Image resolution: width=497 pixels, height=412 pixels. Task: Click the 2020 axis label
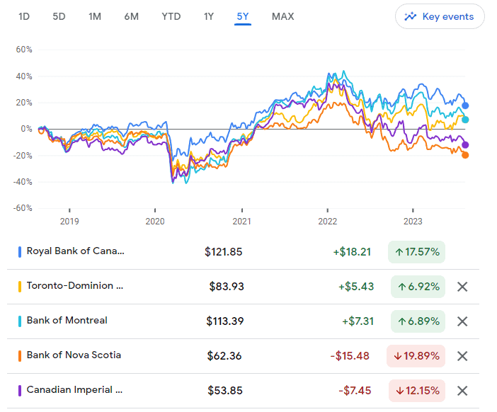155,221
